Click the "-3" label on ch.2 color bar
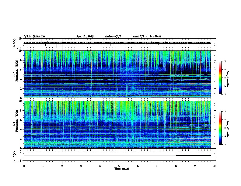 click(224, 112)
